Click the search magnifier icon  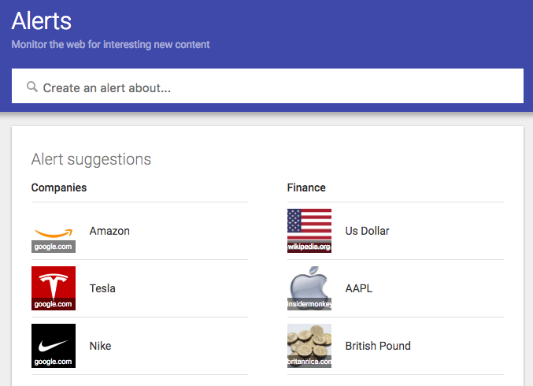coord(32,87)
